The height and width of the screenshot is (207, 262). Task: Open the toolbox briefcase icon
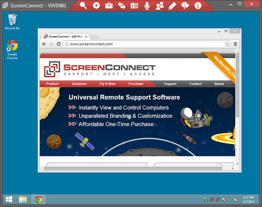(109, 6)
